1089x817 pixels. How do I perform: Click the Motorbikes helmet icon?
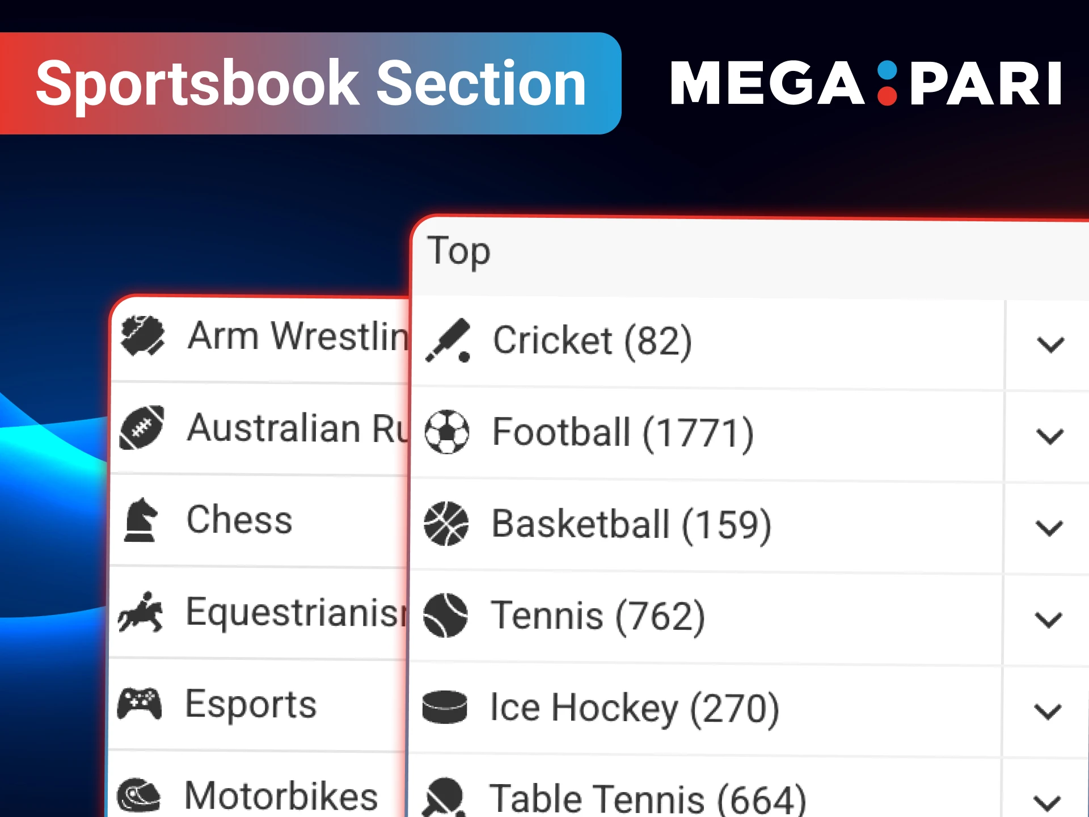140,794
